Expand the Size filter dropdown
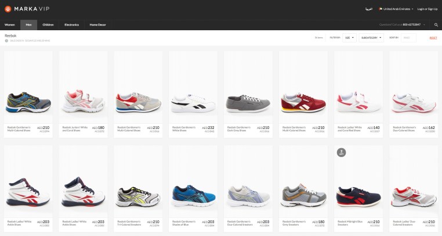442x236 pixels. [350, 38]
